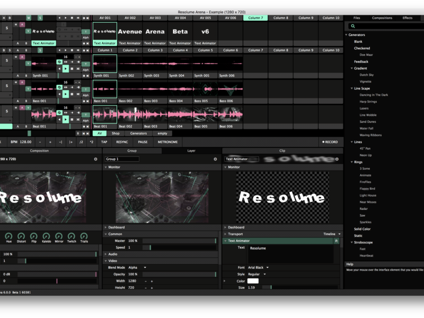Click the TAP tempo button
The image size is (424, 318).
[x=104, y=142]
